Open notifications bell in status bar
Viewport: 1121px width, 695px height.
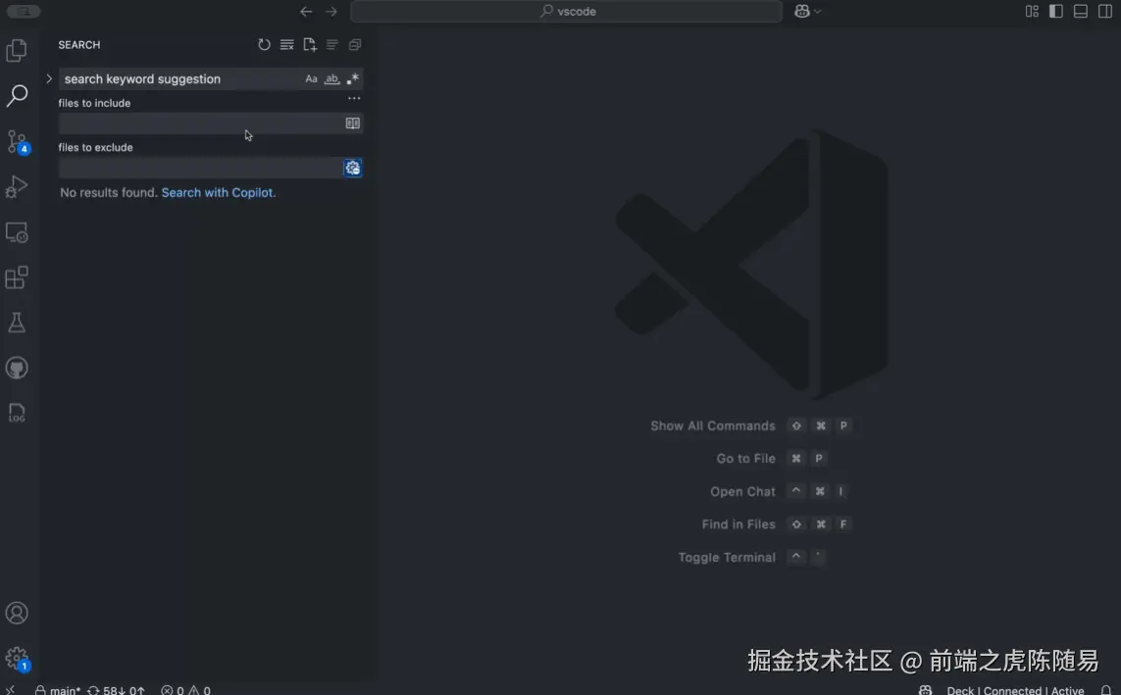point(1106,690)
